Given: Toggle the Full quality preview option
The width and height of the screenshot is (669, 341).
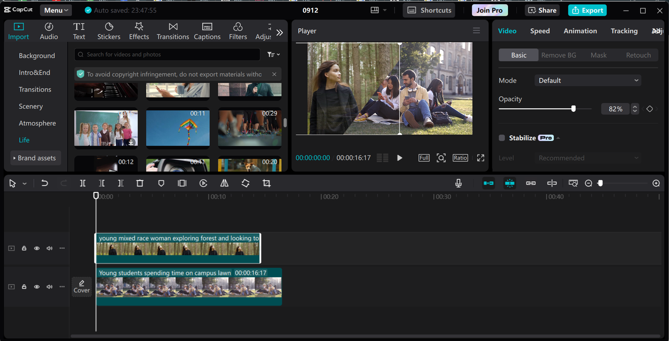Looking at the screenshot, I should pos(424,158).
